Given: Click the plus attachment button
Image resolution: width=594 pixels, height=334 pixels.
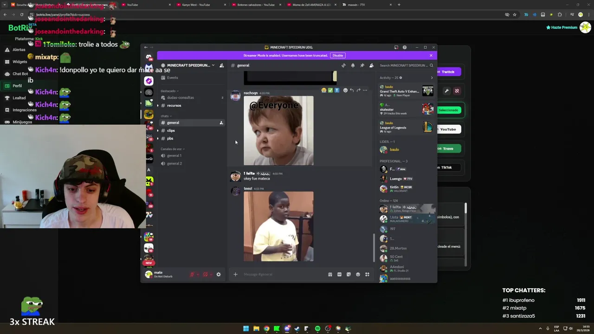Looking at the screenshot, I should [x=235, y=274].
